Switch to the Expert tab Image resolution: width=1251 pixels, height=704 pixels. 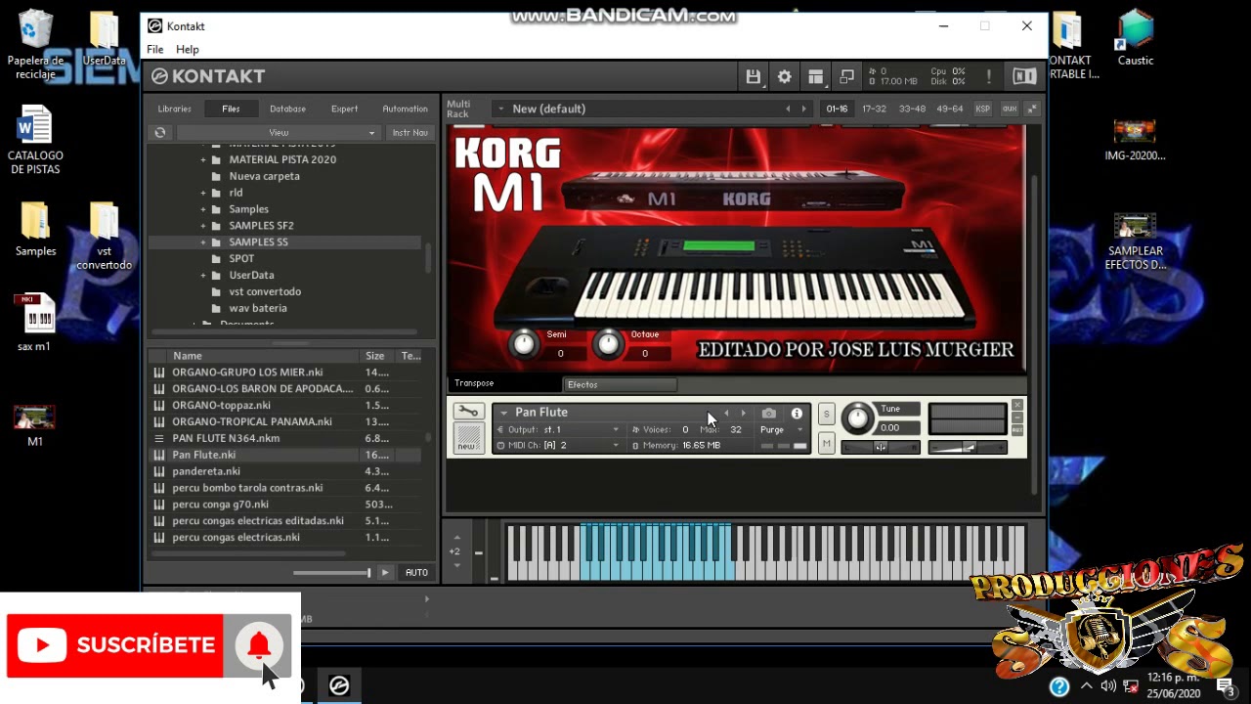click(x=344, y=109)
